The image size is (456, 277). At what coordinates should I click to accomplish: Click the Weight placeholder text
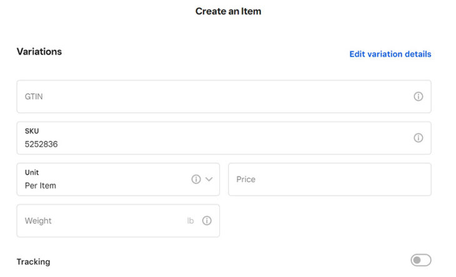[x=38, y=221]
